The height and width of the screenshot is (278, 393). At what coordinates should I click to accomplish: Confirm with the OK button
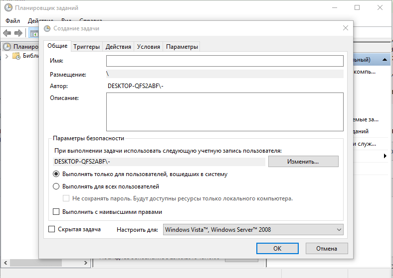[277, 249]
